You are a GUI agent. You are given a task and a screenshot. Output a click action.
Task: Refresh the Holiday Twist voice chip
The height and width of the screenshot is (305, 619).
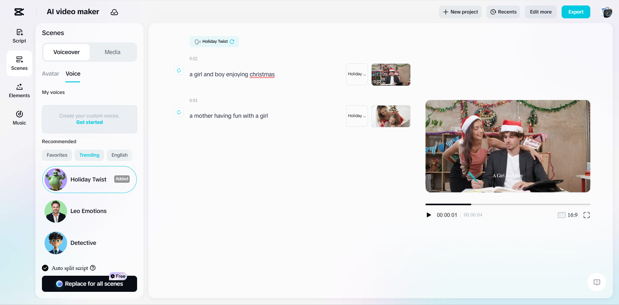tap(232, 42)
